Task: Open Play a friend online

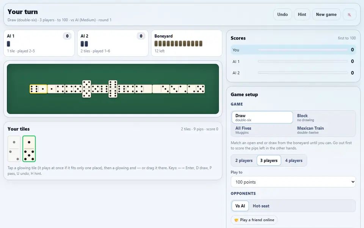Action: [x=254, y=220]
